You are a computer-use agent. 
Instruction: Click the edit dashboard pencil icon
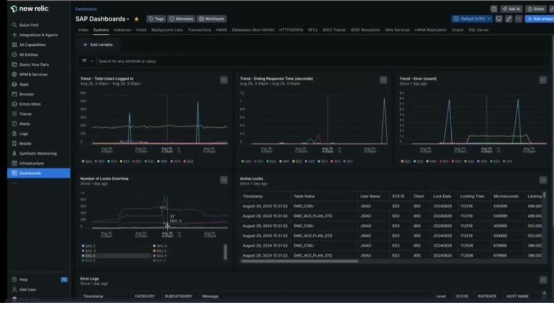click(508, 19)
